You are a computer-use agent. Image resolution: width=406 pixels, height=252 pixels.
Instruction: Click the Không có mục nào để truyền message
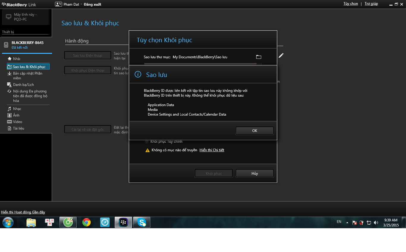point(174,150)
